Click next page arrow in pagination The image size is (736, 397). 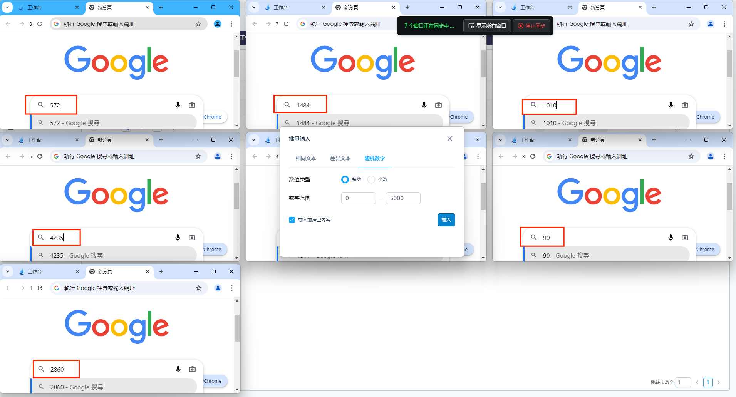click(x=719, y=382)
